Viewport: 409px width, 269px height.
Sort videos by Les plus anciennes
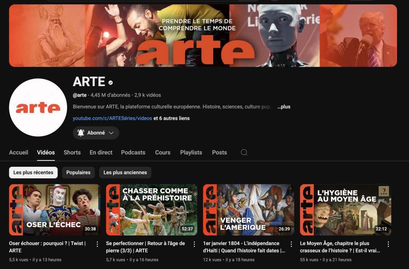coord(125,172)
